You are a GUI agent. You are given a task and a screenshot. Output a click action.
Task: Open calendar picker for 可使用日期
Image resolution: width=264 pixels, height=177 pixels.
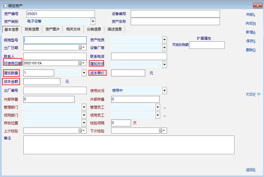coord(81,63)
